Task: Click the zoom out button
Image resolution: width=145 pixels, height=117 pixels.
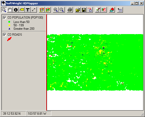Action: point(62,10)
